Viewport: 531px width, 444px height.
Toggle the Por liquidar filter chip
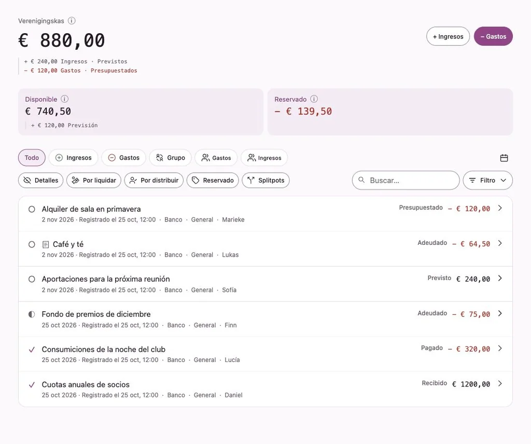pyautogui.click(x=94, y=180)
